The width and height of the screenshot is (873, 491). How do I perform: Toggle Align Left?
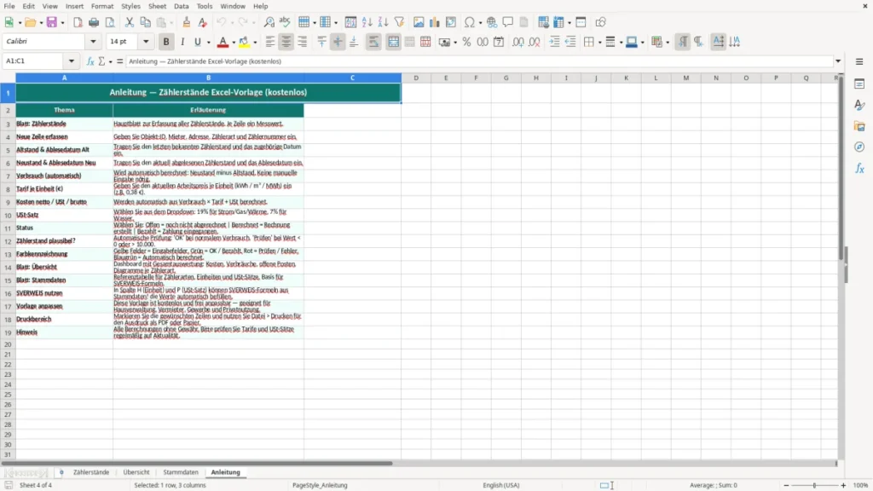(x=270, y=42)
